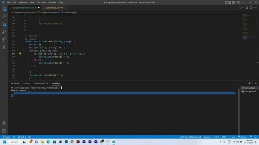Click the main branch status bar item
Screen dimensions: 259x145
pos(6,137)
